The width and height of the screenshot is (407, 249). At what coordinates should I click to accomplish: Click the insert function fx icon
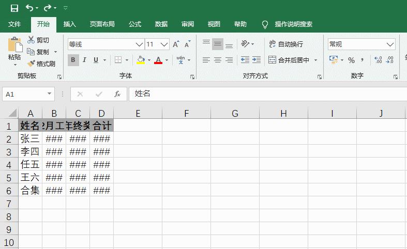coord(117,94)
